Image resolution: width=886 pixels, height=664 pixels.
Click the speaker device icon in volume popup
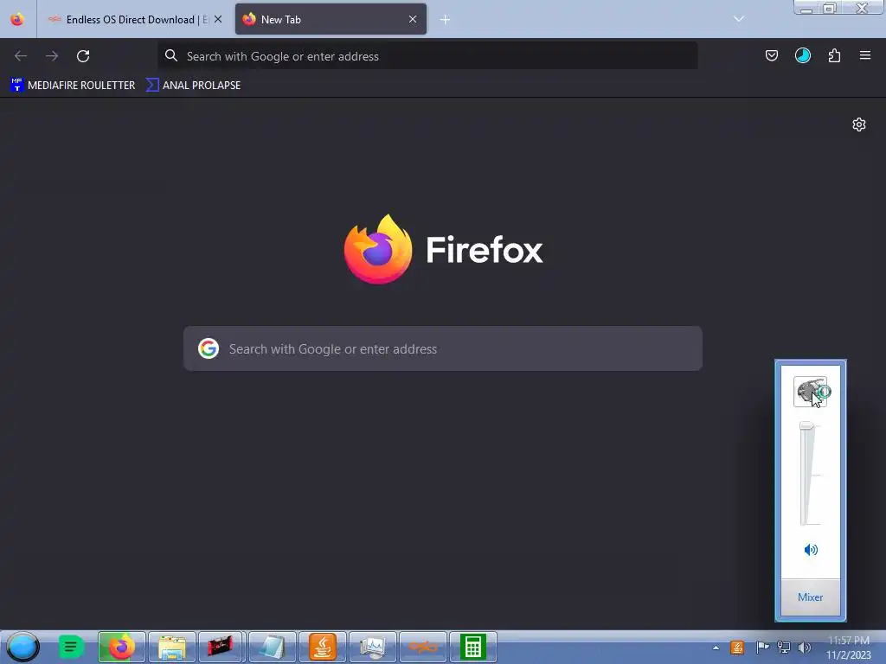coord(810,392)
